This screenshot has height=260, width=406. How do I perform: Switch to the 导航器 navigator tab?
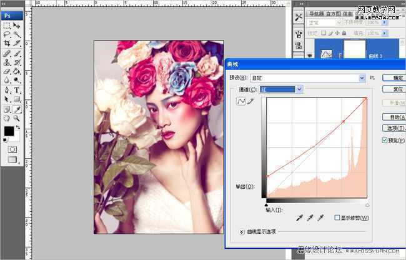317,14
